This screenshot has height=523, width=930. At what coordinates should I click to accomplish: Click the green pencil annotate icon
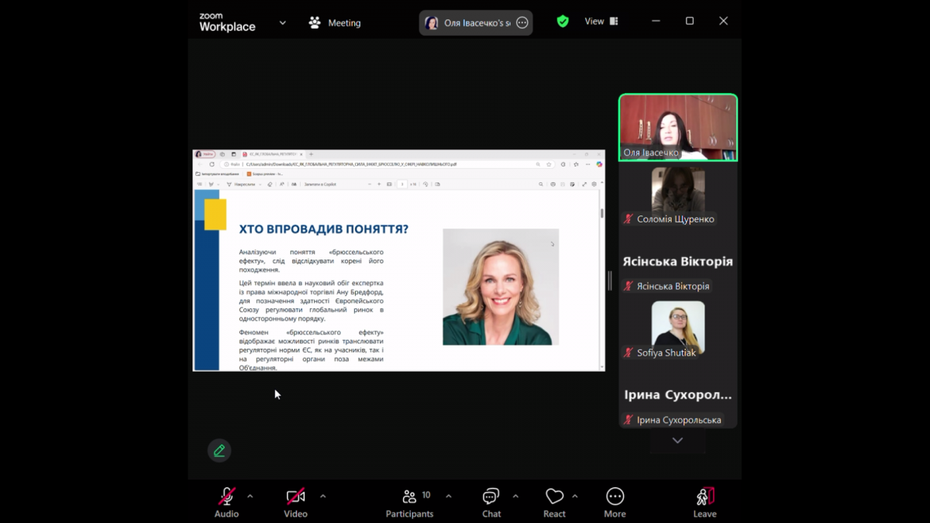tap(219, 450)
